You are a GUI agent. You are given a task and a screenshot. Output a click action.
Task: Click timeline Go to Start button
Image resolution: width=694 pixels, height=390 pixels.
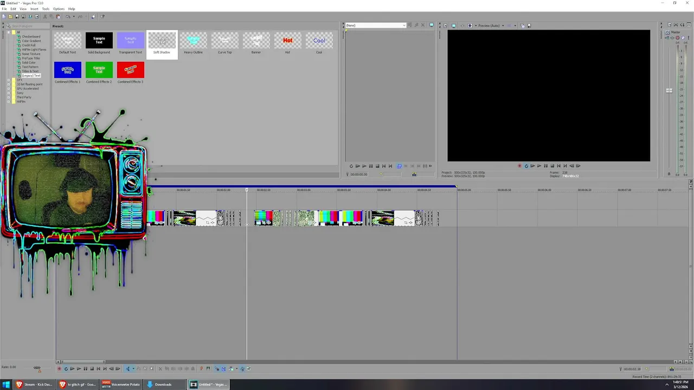[x=98, y=369]
